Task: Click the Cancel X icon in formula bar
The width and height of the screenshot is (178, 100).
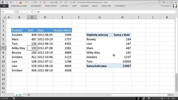Action: (x=22, y=12)
